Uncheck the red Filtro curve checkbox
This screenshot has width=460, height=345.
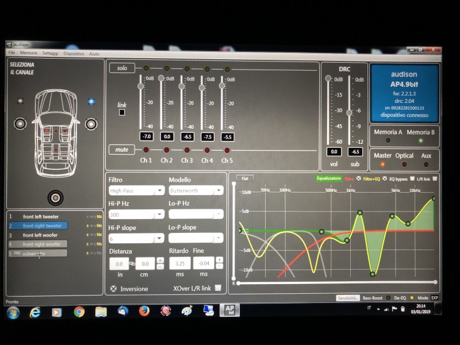(358, 178)
